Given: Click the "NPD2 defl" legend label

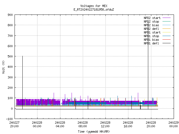Looking at the screenshot, I should [151, 29].
